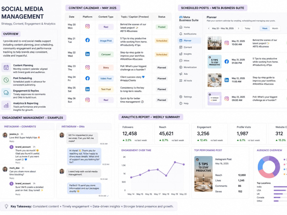Image resolution: width=287 pixels, height=215 pixels.
Task: Click the LinkedIn icon in May 22 calendar row
Action: coord(88,54)
